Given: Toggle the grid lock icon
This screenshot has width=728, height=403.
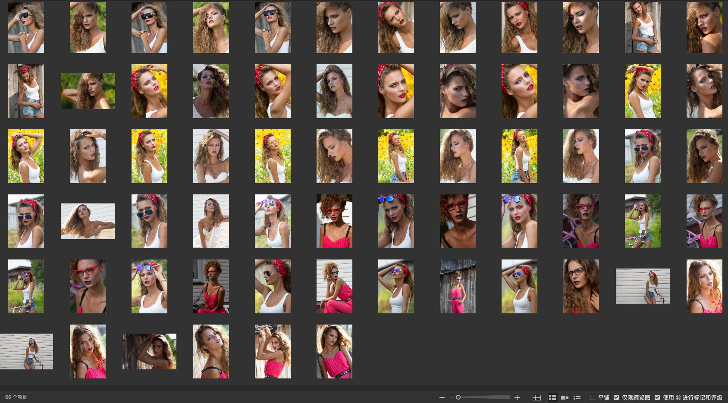Looking at the screenshot, I should pyautogui.click(x=537, y=397).
